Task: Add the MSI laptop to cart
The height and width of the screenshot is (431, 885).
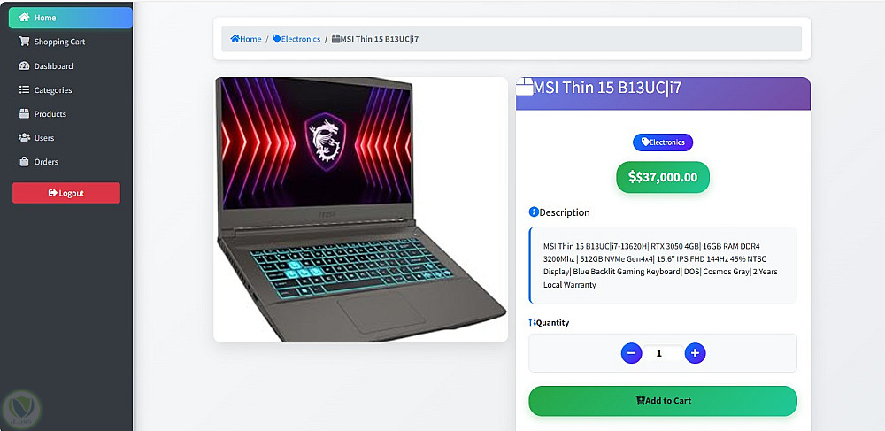Action: click(x=663, y=401)
